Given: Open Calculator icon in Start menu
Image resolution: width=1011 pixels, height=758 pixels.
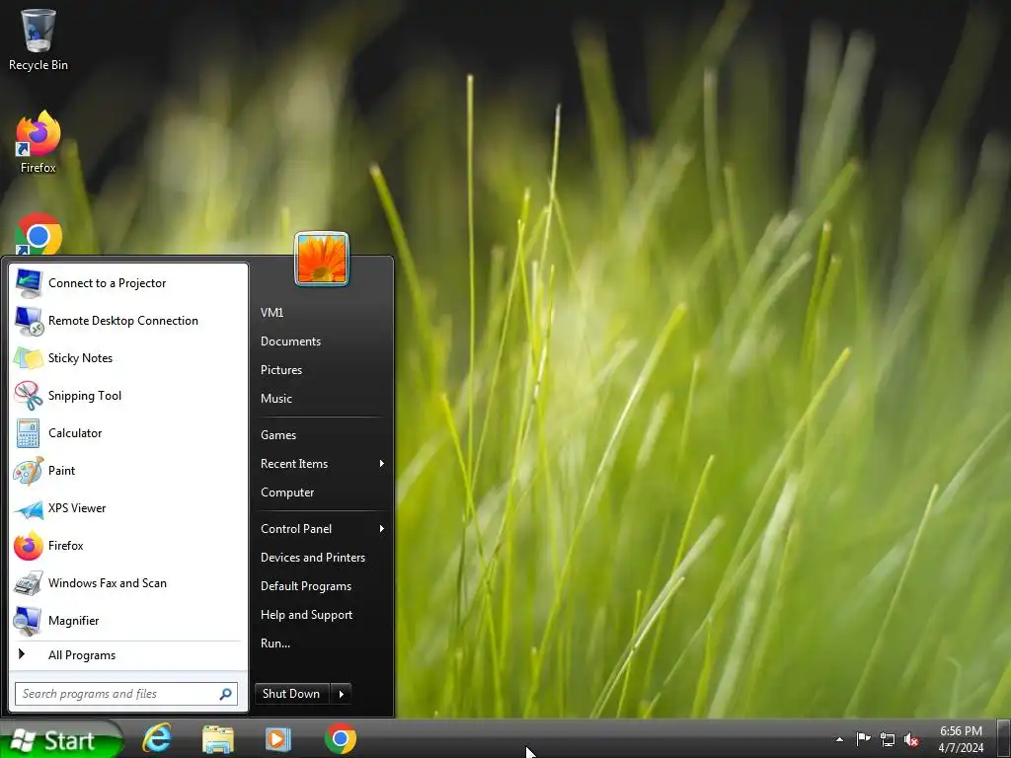Looking at the screenshot, I should click(x=29, y=433).
